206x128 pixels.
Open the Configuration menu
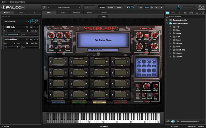(17, 2)
